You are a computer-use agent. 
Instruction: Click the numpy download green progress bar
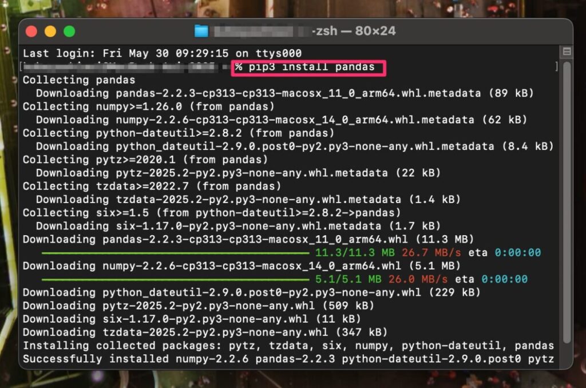click(175, 280)
